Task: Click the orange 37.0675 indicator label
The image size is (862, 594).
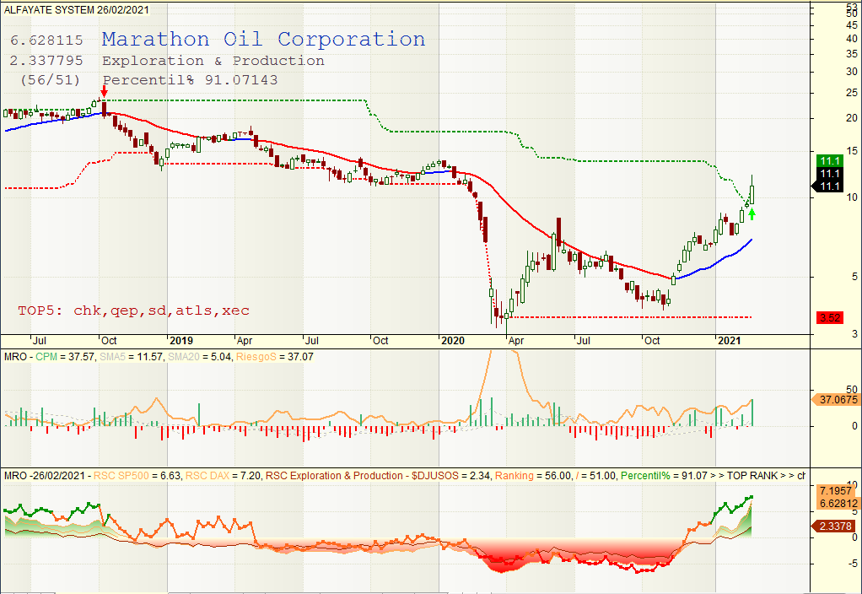Action: pos(836,399)
